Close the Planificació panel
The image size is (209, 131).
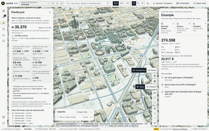(x=50, y=12)
